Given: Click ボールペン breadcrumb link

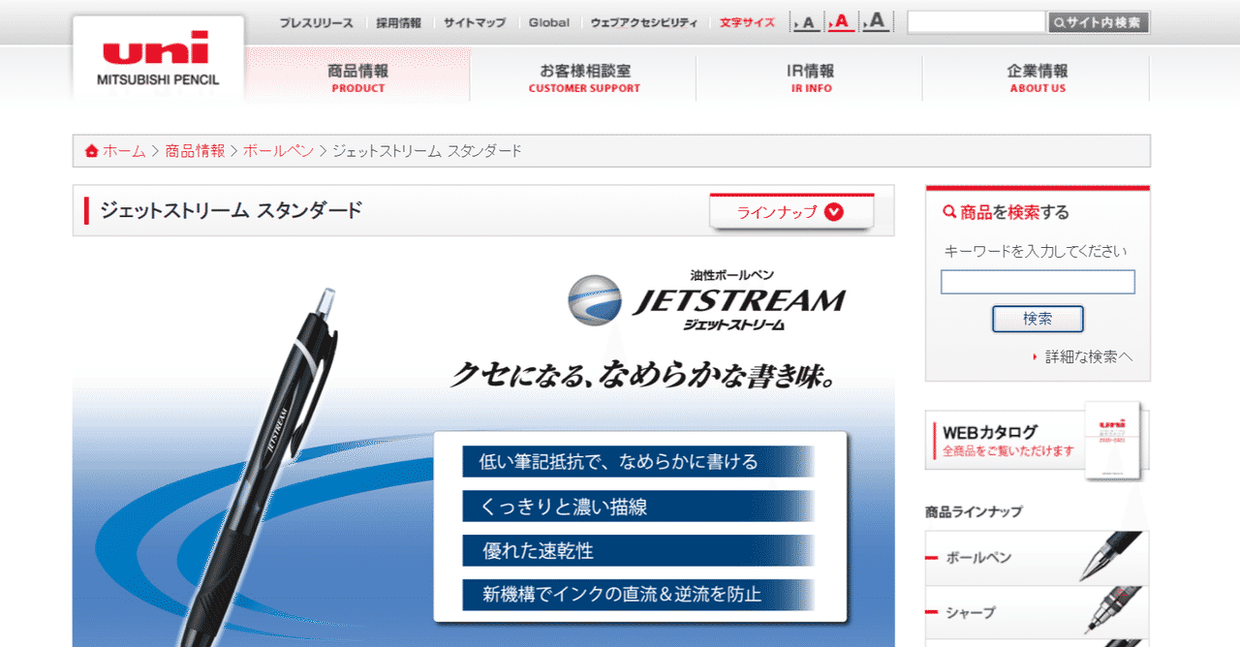Looking at the screenshot, I should (278, 151).
